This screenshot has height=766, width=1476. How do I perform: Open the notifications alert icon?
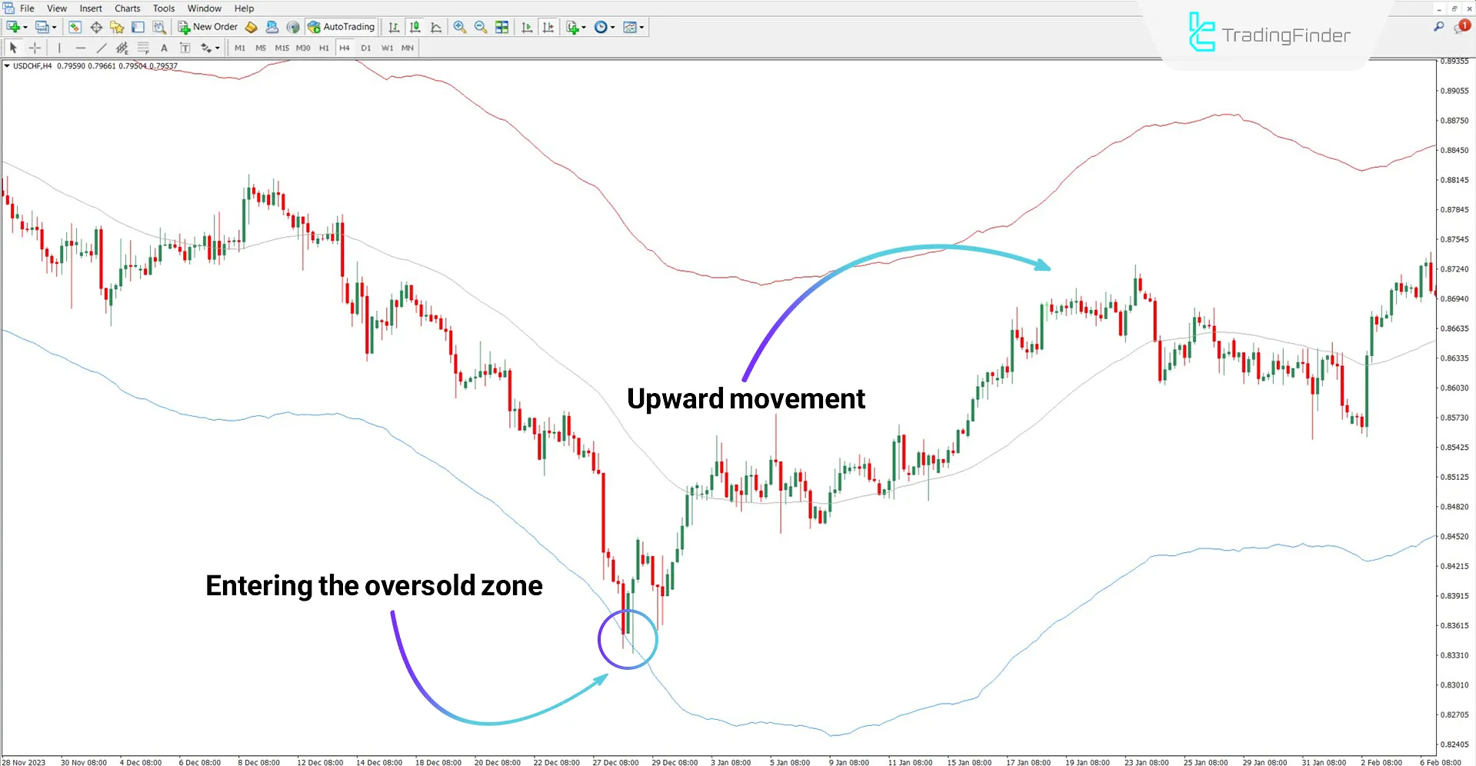click(1461, 27)
